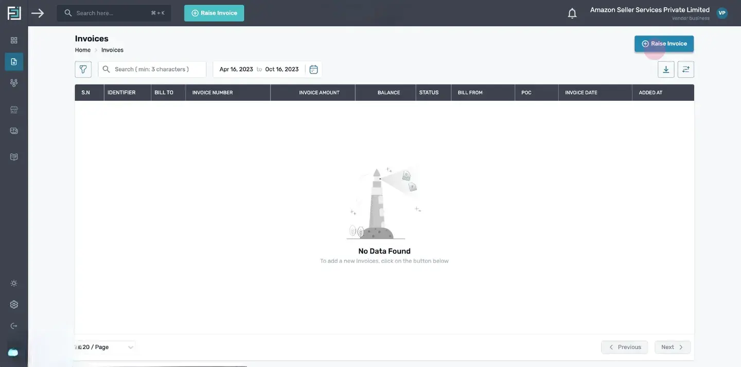Click the BILL TO column header
The image size is (741, 367).
tap(168, 93)
